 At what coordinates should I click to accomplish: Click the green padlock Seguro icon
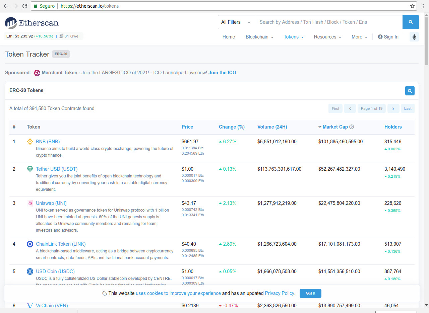36,6
